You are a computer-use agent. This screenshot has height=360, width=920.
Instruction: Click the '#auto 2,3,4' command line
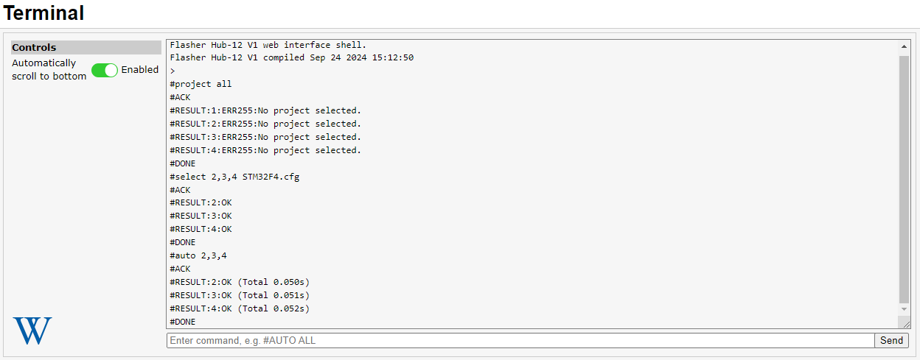click(198, 255)
